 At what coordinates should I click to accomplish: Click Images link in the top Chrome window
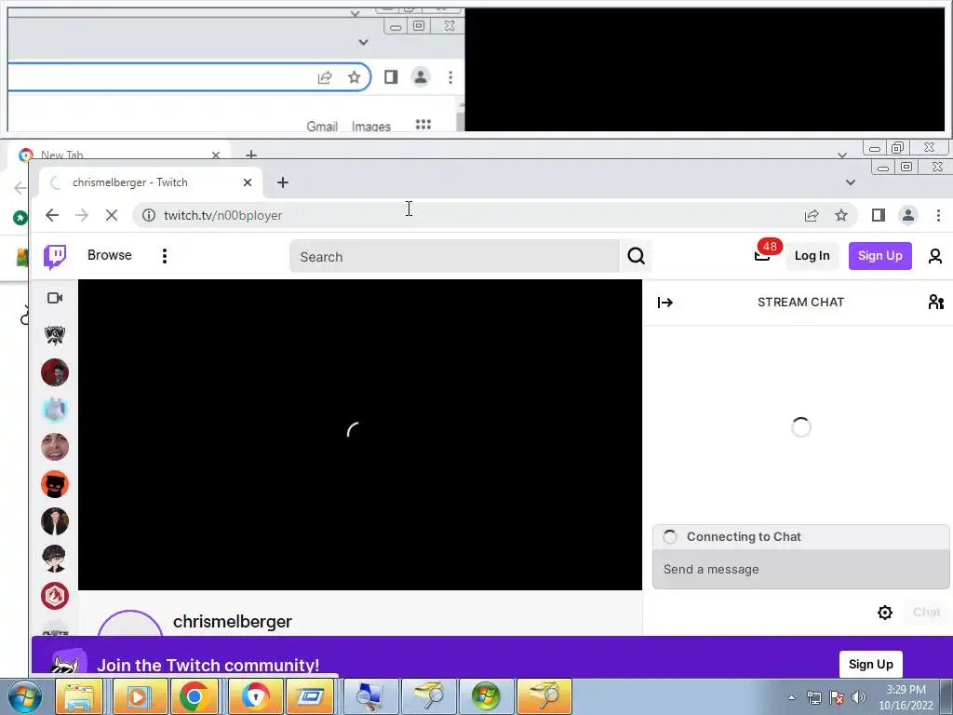370,126
